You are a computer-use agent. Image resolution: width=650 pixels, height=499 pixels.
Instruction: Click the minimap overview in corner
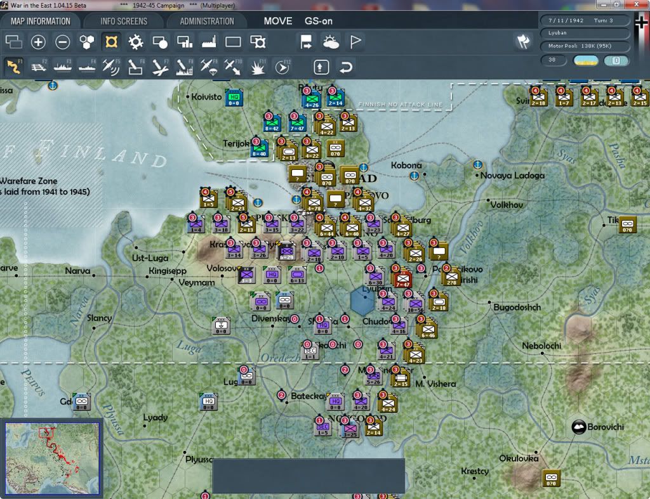52,458
